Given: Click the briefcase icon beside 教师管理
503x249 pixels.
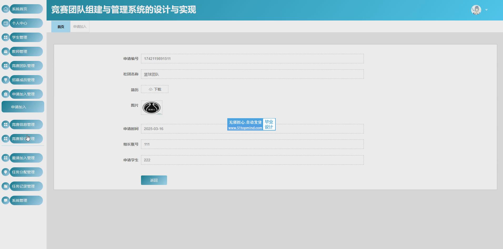Looking at the screenshot, I should click(x=6, y=51).
